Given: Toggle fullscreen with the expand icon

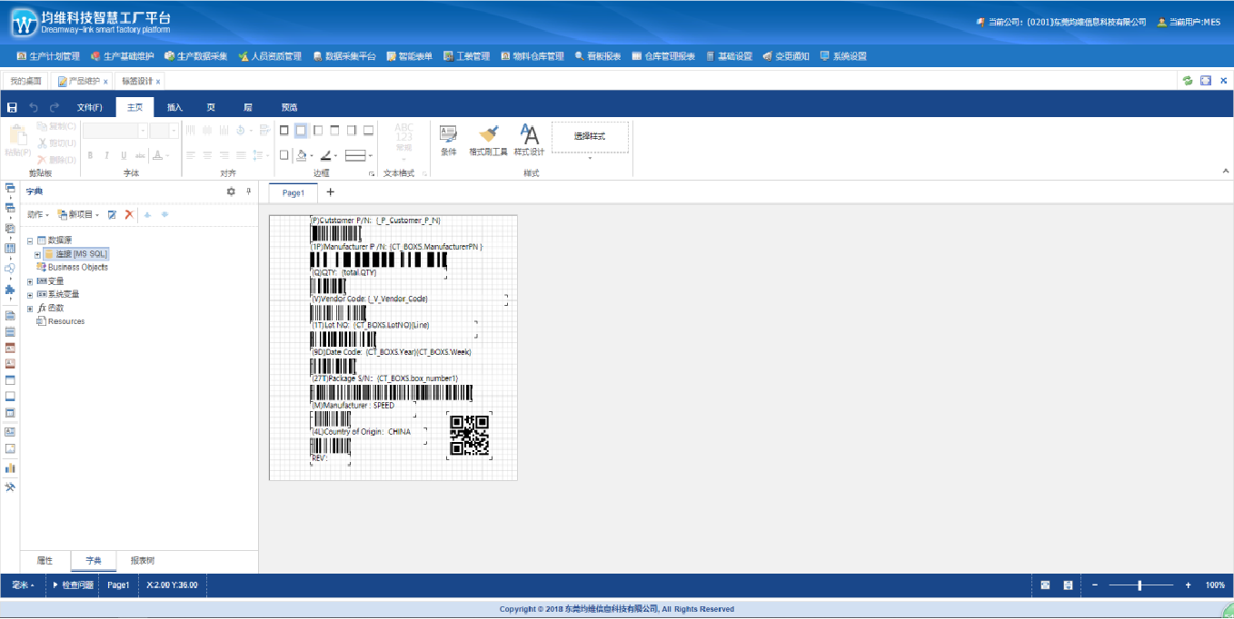Looking at the screenshot, I should pyautogui.click(x=1206, y=81).
